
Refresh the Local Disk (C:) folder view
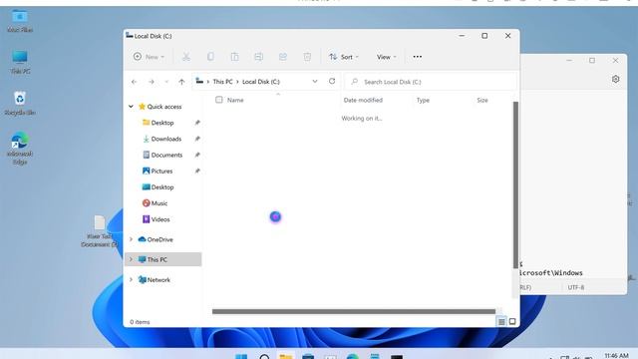click(332, 82)
